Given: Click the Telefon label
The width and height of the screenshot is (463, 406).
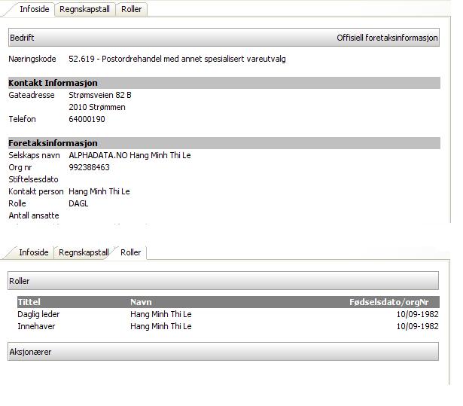Looking at the screenshot, I should pyautogui.click(x=22, y=119).
